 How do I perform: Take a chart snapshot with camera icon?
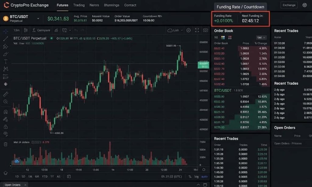(x=206, y=30)
